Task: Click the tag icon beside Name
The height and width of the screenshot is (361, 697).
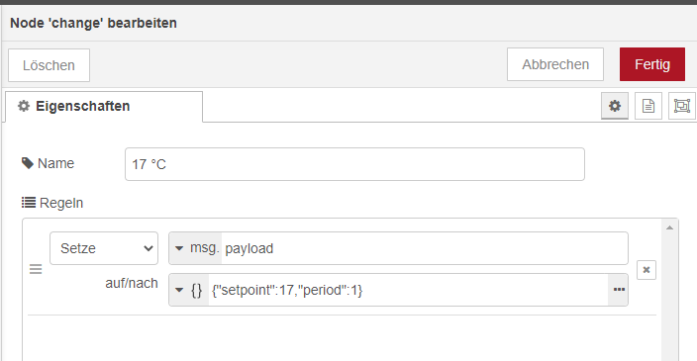Action: click(x=28, y=163)
